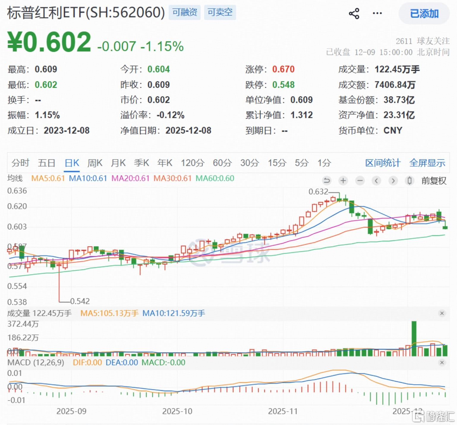Show the 30分 chart
457x425 pixels.
pos(250,163)
